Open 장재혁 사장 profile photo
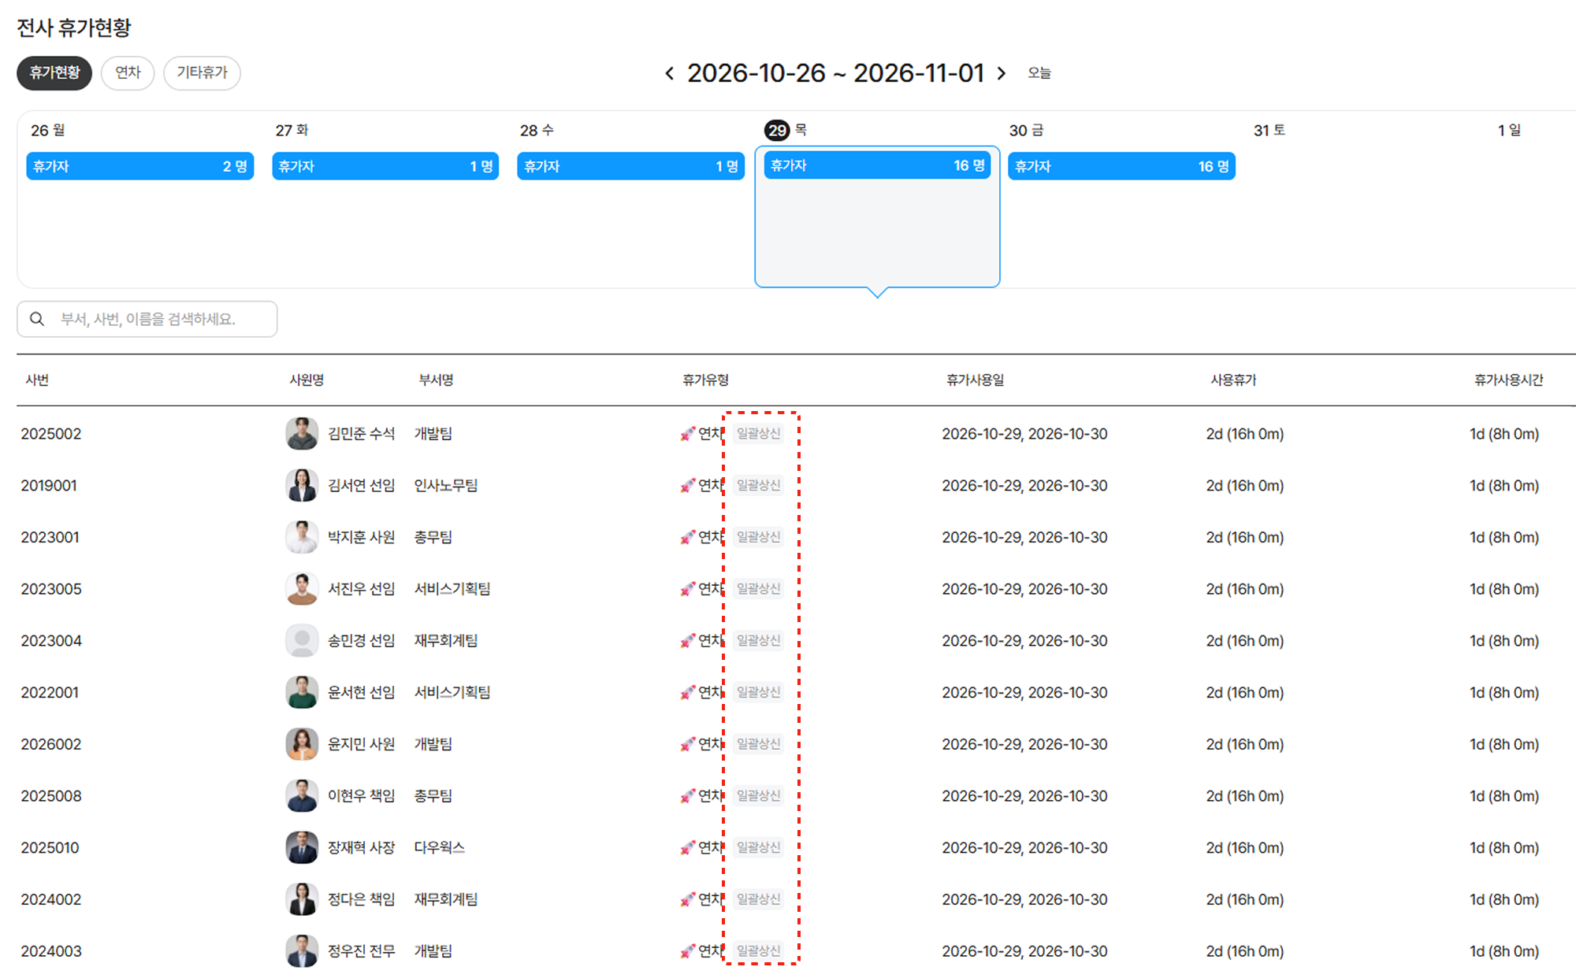Image resolution: width=1576 pixels, height=978 pixels. 302,847
